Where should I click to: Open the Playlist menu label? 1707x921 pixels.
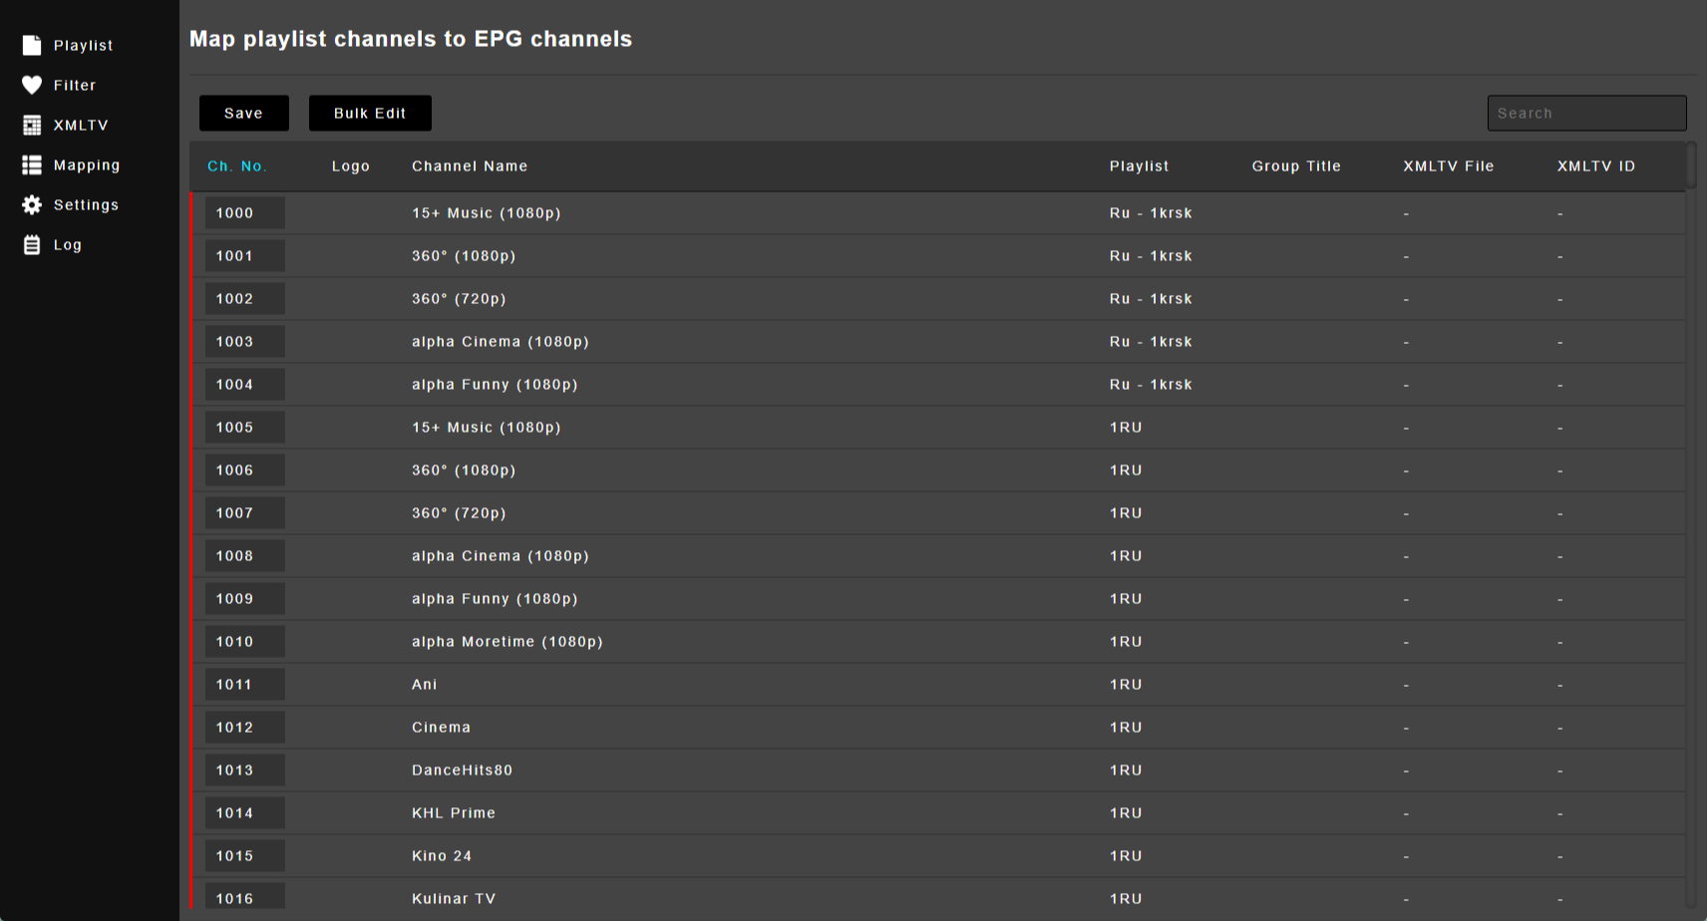[x=83, y=46]
